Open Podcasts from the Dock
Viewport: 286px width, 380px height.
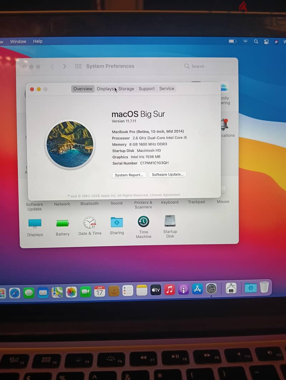183,289
